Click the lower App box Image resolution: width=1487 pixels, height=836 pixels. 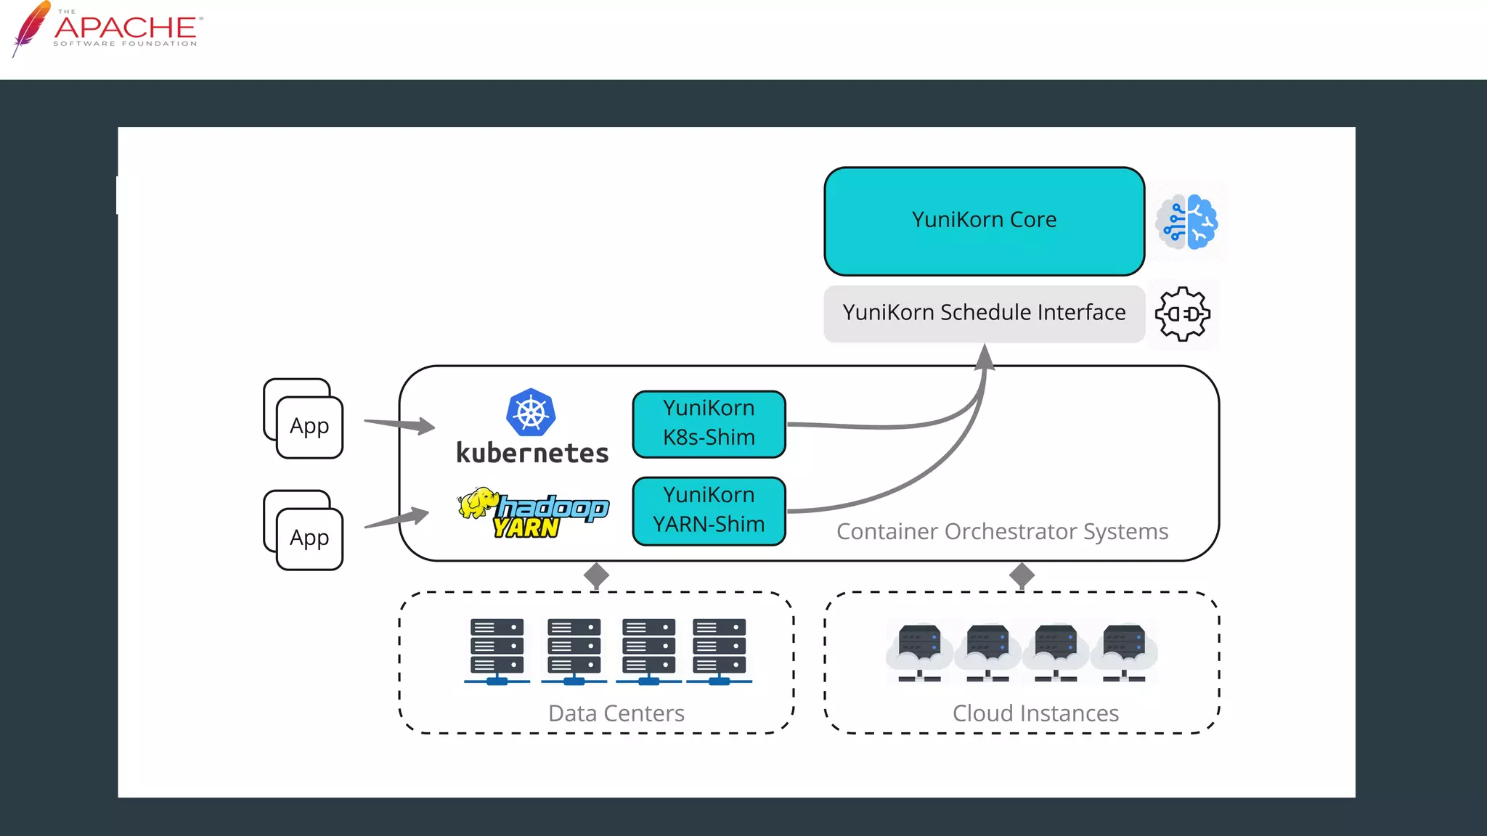[x=309, y=538]
